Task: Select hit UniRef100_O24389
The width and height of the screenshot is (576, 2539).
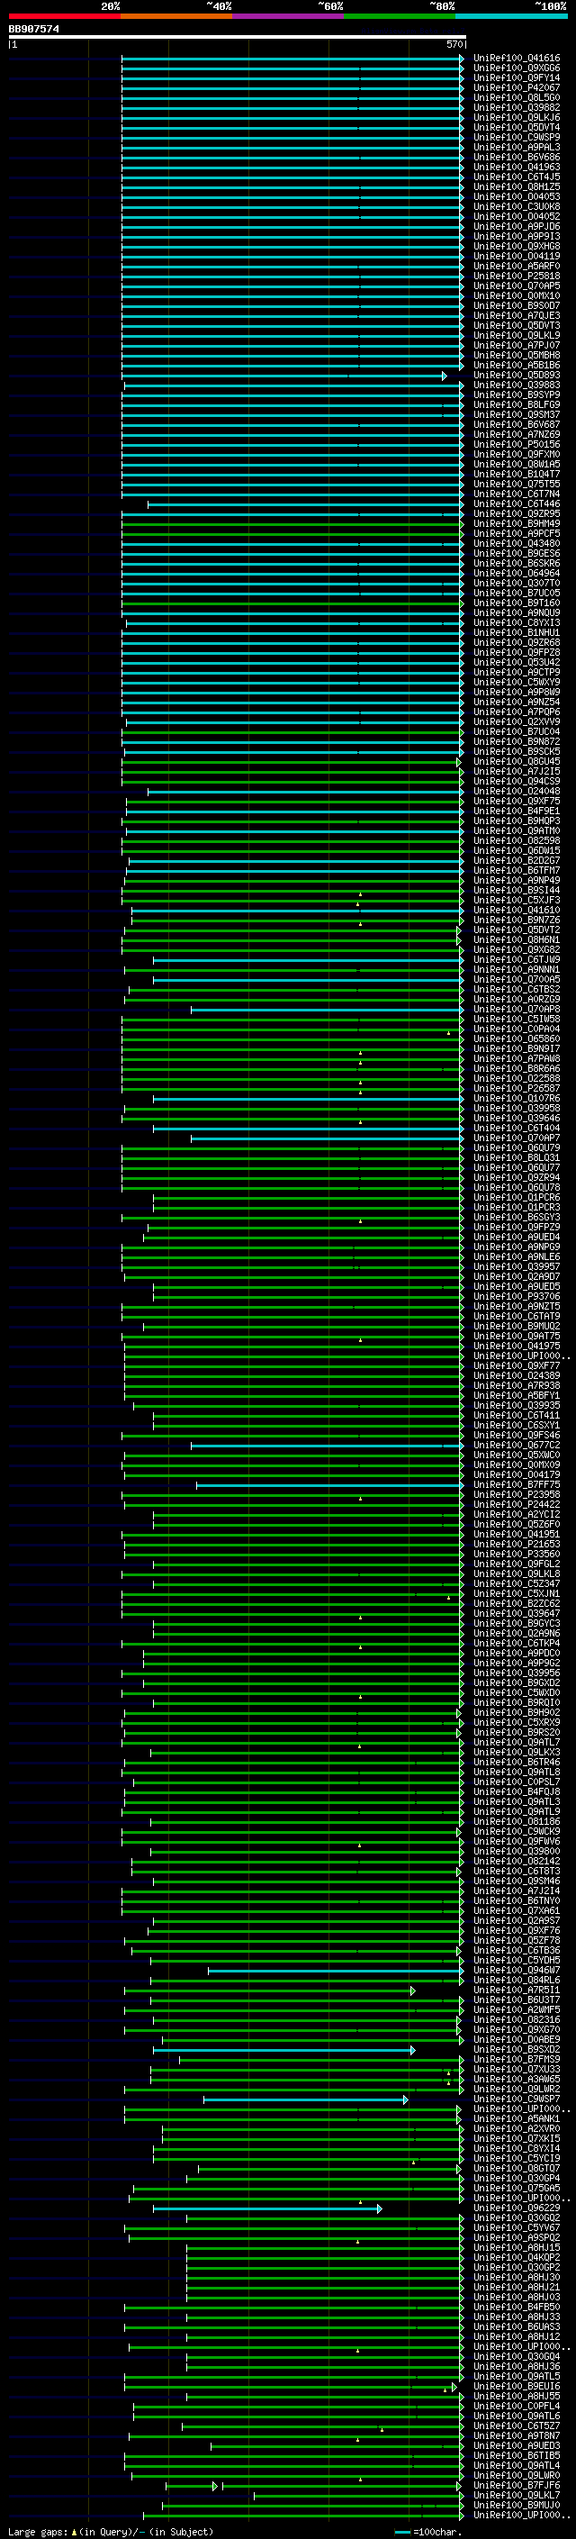Action: [x=517, y=1376]
